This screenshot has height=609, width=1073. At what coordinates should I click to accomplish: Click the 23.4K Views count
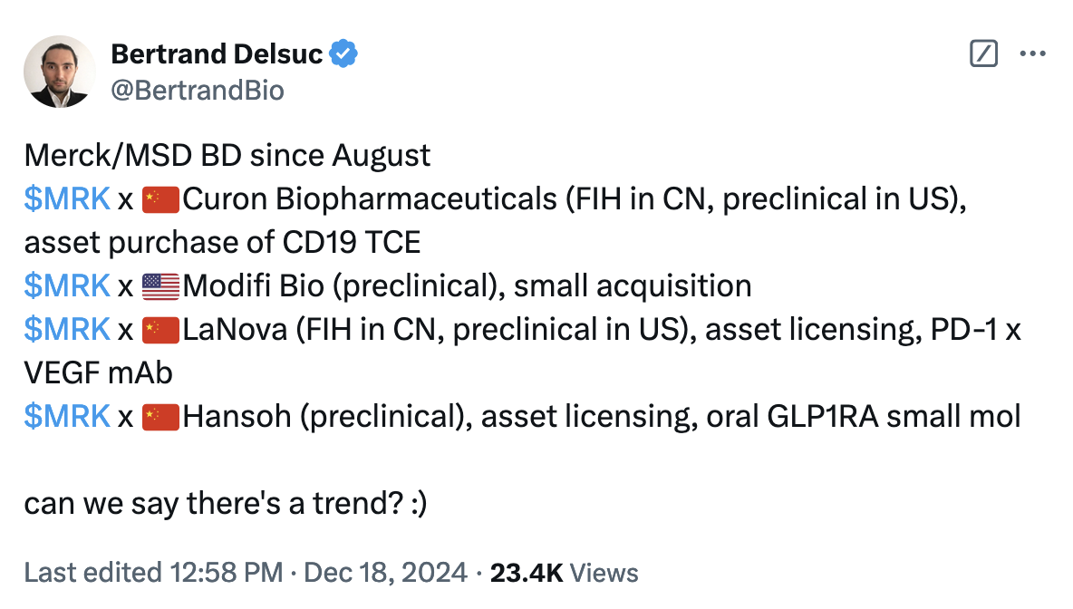[564, 573]
